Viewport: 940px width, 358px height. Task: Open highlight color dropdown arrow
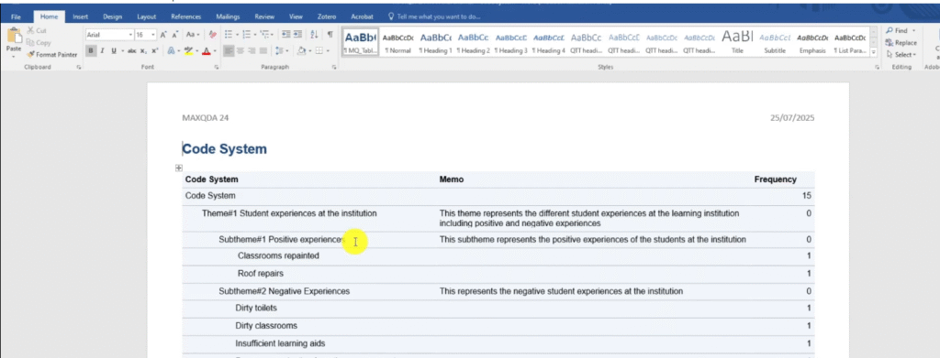(x=196, y=50)
